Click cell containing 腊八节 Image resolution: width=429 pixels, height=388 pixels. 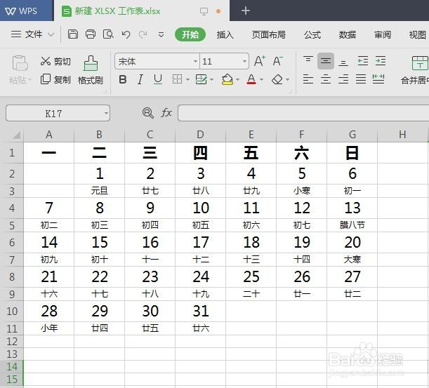pos(352,225)
